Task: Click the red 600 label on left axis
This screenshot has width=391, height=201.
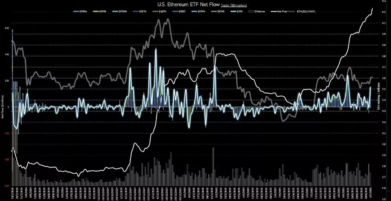Action: 7,186
